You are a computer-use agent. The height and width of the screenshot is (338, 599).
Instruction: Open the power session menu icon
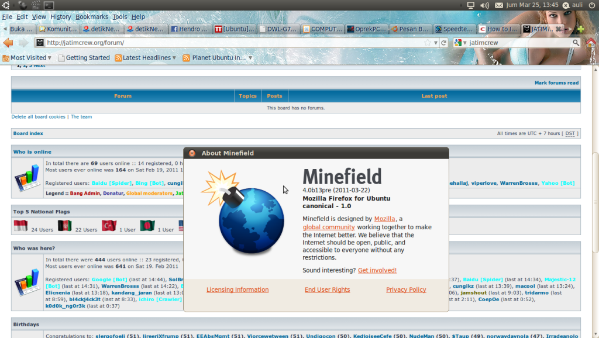pos(592,5)
